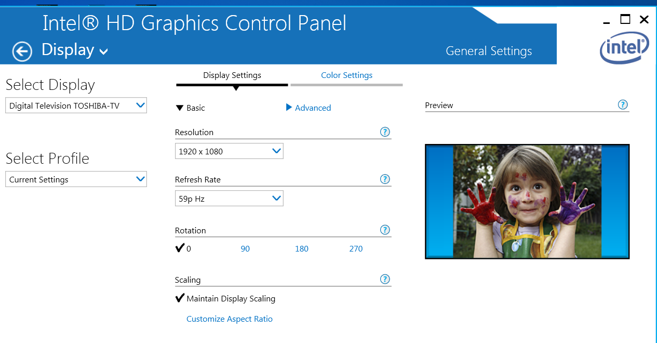Expand the Advanced settings section
The image size is (657, 343).
309,108
